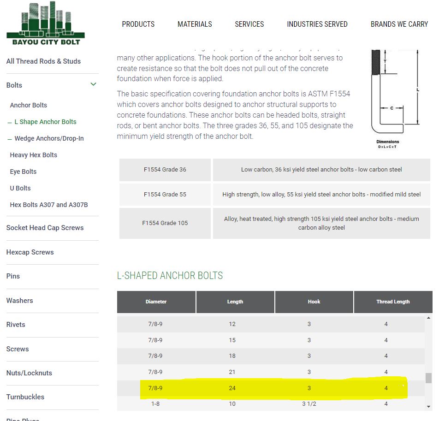The image size is (439, 421).
Task: Open the Services menu
Action: coord(249,24)
